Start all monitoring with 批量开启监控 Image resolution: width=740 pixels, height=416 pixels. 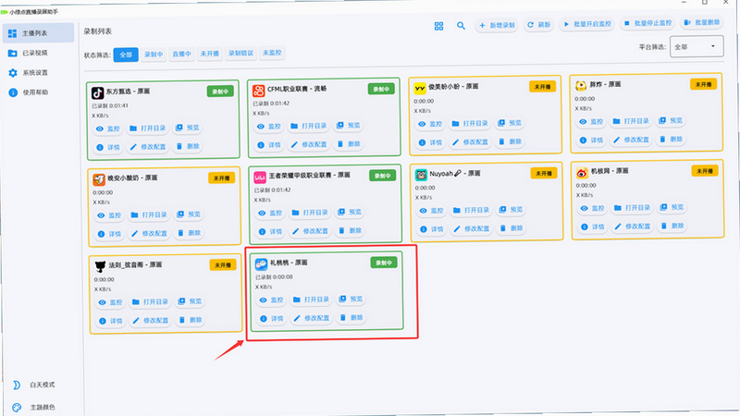click(587, 24)
